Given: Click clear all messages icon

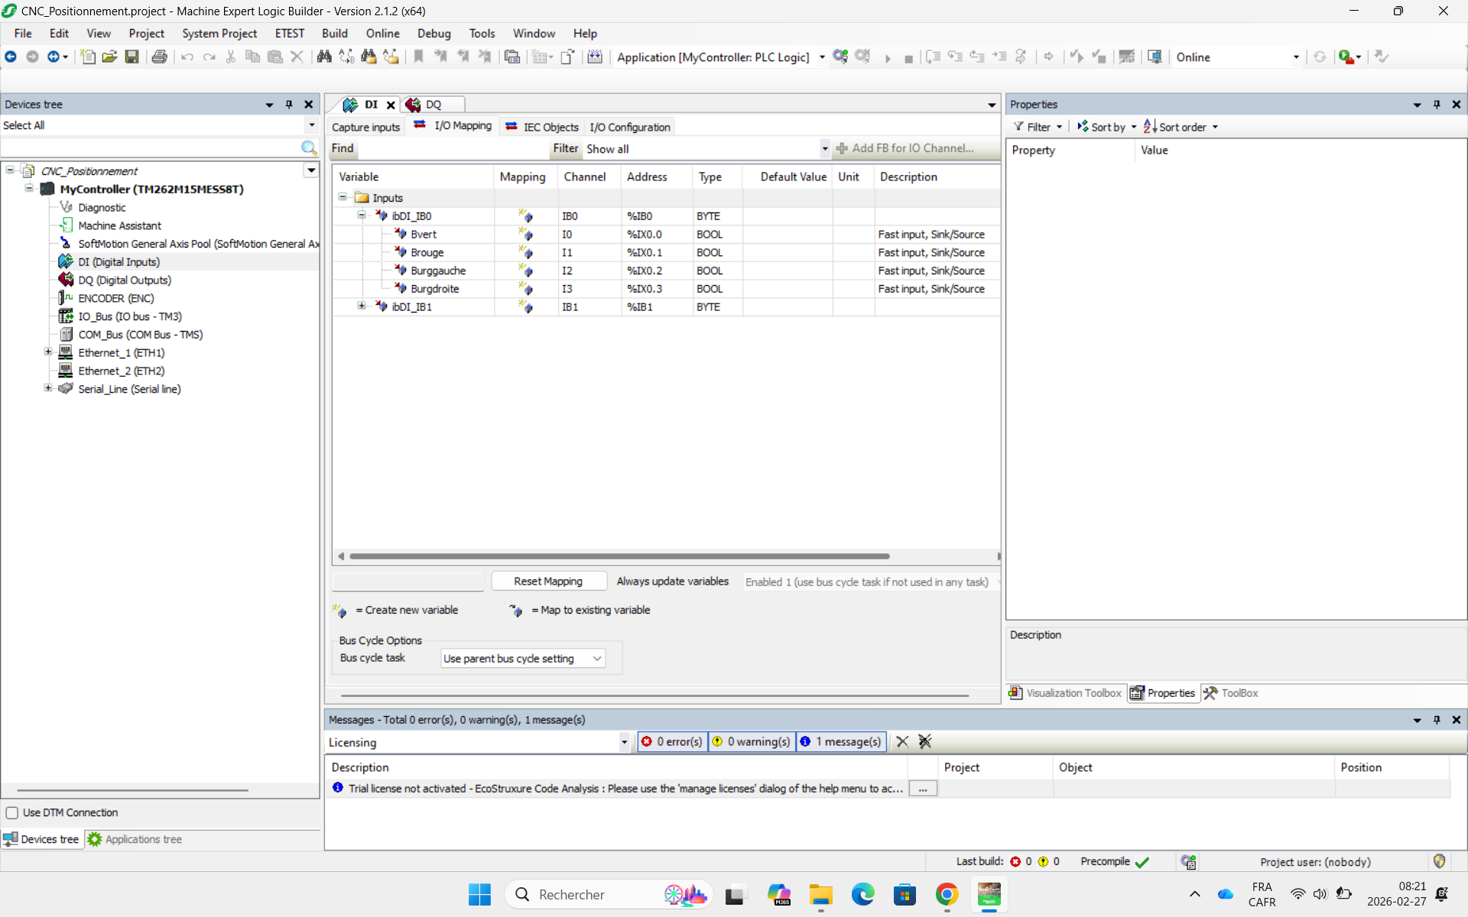Looking at the screenshot, I should pos(925,741).
